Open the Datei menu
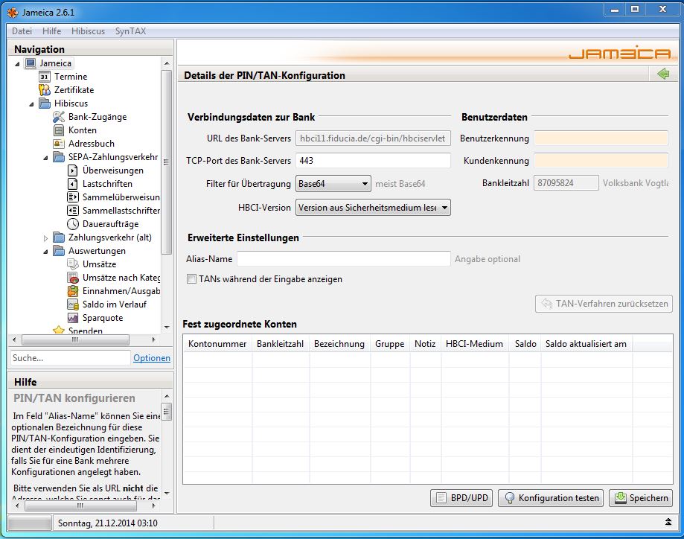The width and height of the screenshot is (684, 539). [22, 31]
